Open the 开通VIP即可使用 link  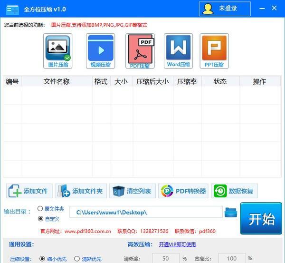[177, 244]
